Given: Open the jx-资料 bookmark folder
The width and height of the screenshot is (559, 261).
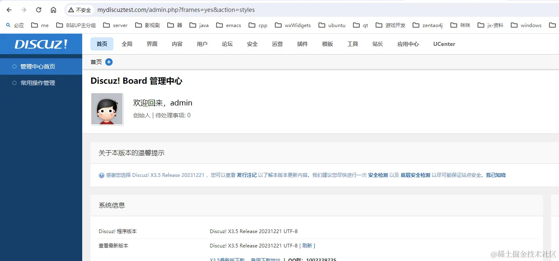Looking at the screenshot, I should click(x=491, y=25).
